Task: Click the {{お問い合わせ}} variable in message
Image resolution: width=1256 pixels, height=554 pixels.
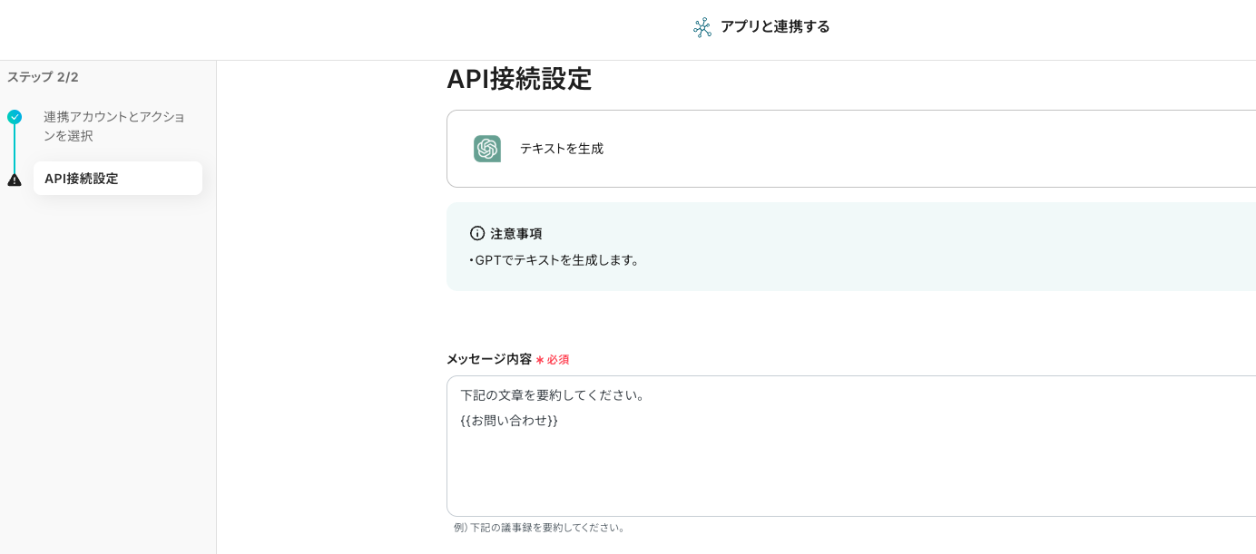Action: 509,421
